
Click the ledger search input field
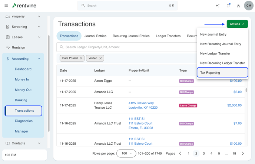pyautogui.click(x=126, y=47)
